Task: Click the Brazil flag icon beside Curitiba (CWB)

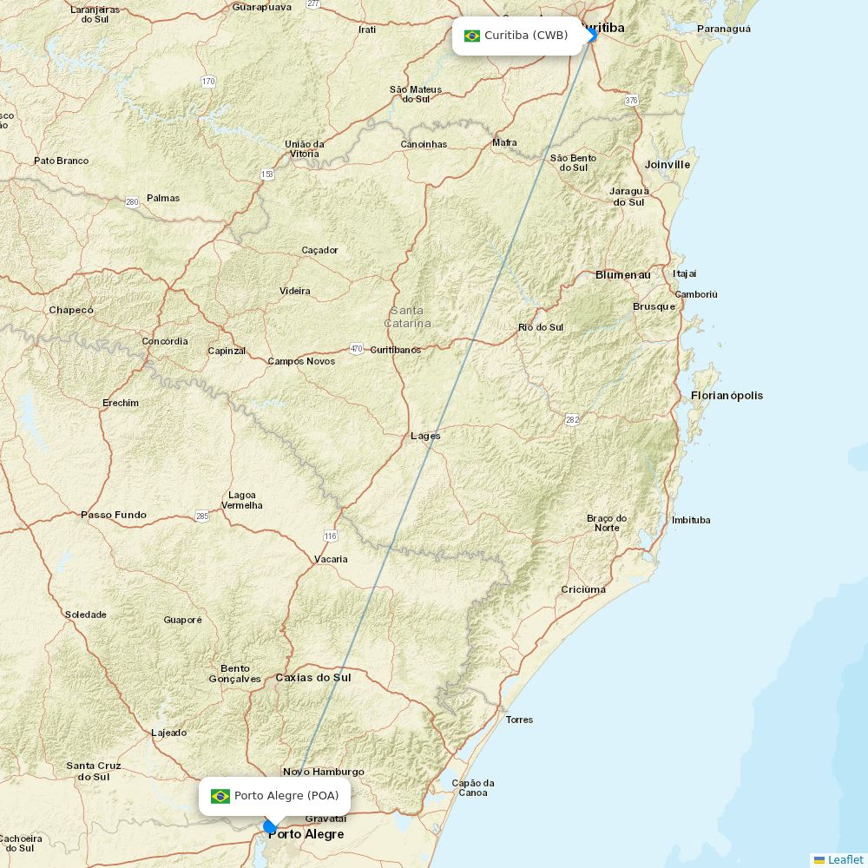Action: [x=473, y=36]
